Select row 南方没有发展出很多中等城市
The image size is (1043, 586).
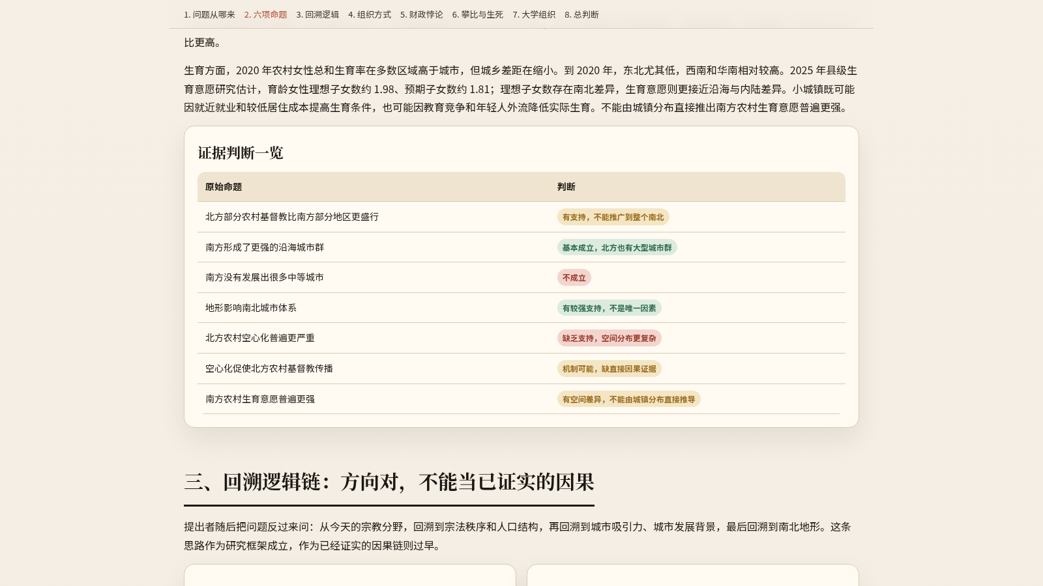click(521, 277)
